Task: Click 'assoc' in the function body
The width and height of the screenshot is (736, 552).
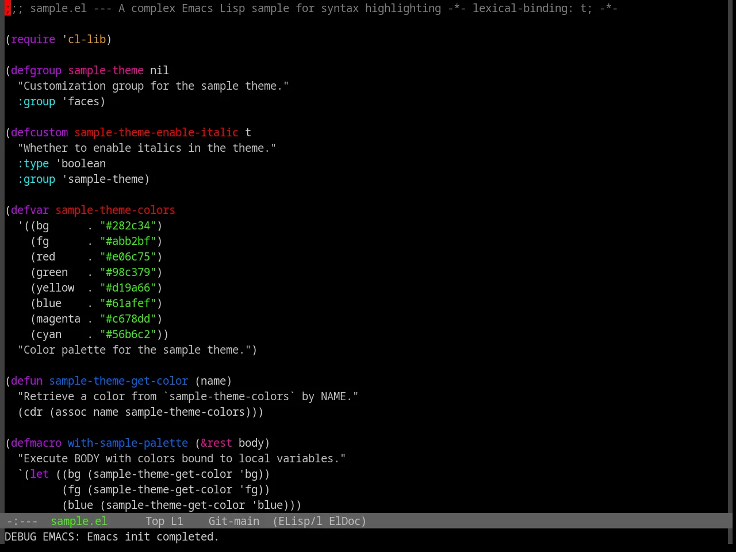Action: tap(71, 412)
